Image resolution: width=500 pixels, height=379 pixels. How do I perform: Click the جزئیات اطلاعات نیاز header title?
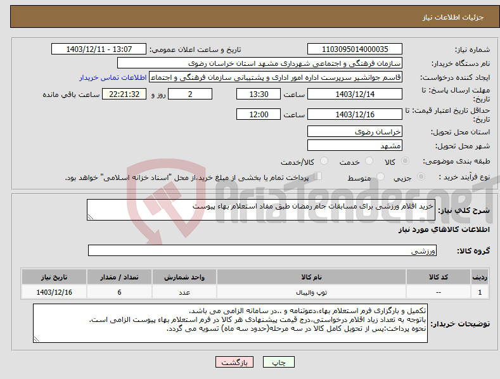click(x=453, y=17)
